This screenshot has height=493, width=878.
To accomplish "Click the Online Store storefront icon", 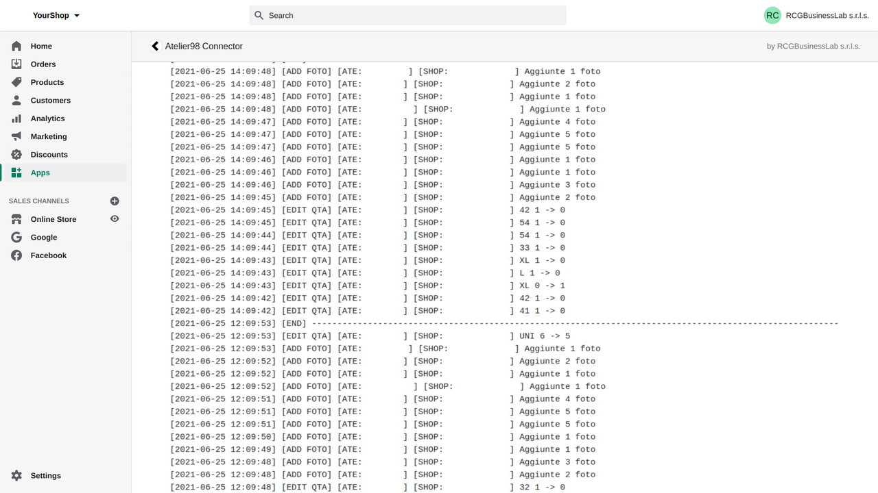I will click(x=16, y=219).
